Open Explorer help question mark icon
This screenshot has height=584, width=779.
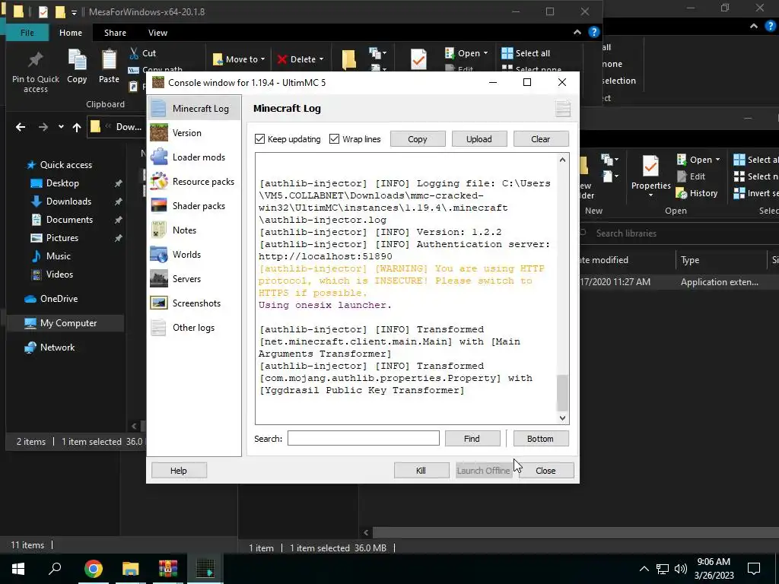[593, 32]
